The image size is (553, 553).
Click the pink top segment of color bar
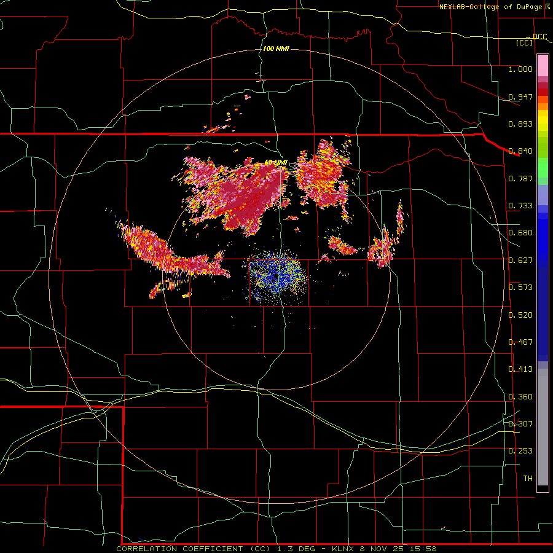(543, 66)
